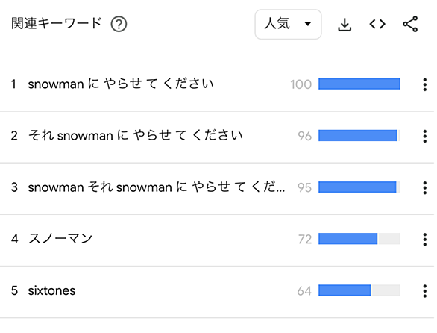Open the スノーマン keyword
This screenshot has width=437, height=333.
coord(60,239)
